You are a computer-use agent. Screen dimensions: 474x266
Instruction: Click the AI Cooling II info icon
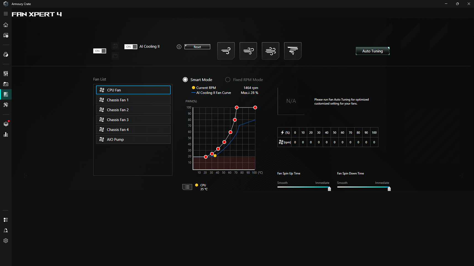pos(179,47)
